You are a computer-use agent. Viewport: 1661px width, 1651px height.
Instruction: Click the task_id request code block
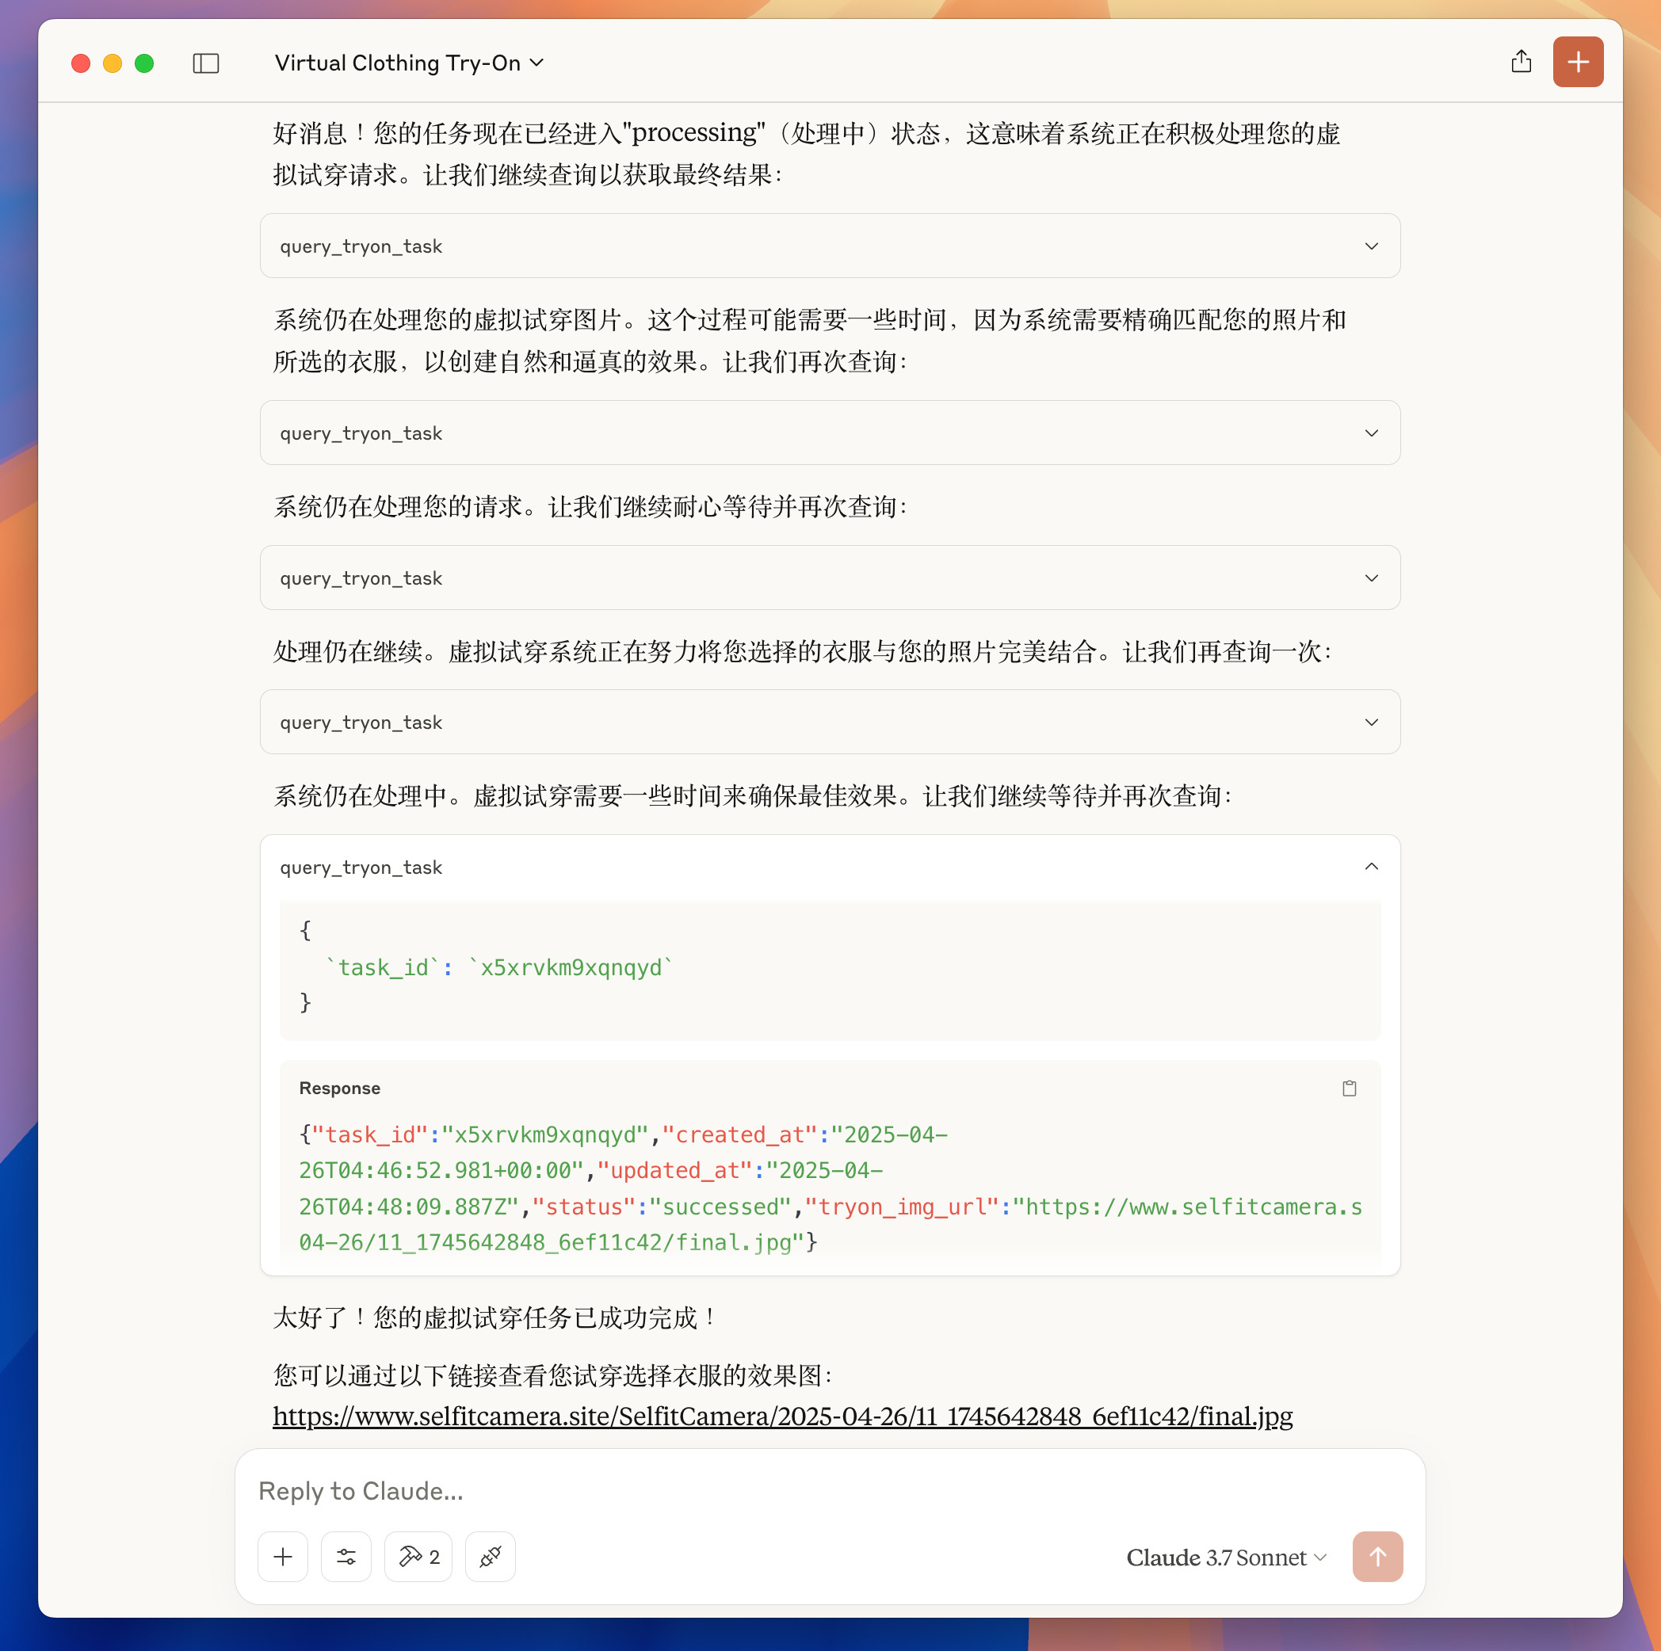click(x=830, y=968)
